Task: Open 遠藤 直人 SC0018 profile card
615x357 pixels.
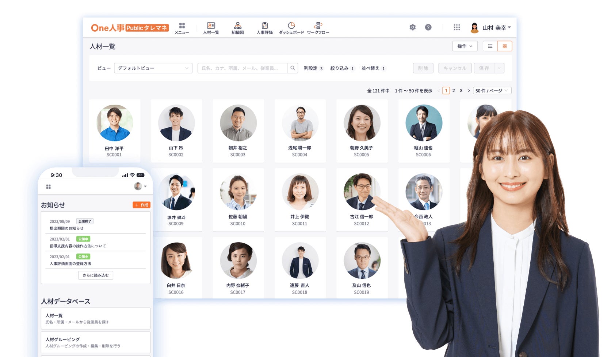Action: pos(300,268)
